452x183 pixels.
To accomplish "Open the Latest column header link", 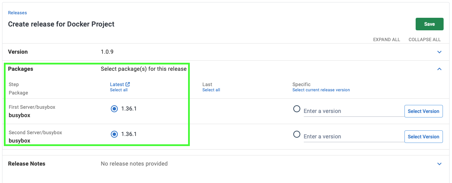I will coord(117,84).
